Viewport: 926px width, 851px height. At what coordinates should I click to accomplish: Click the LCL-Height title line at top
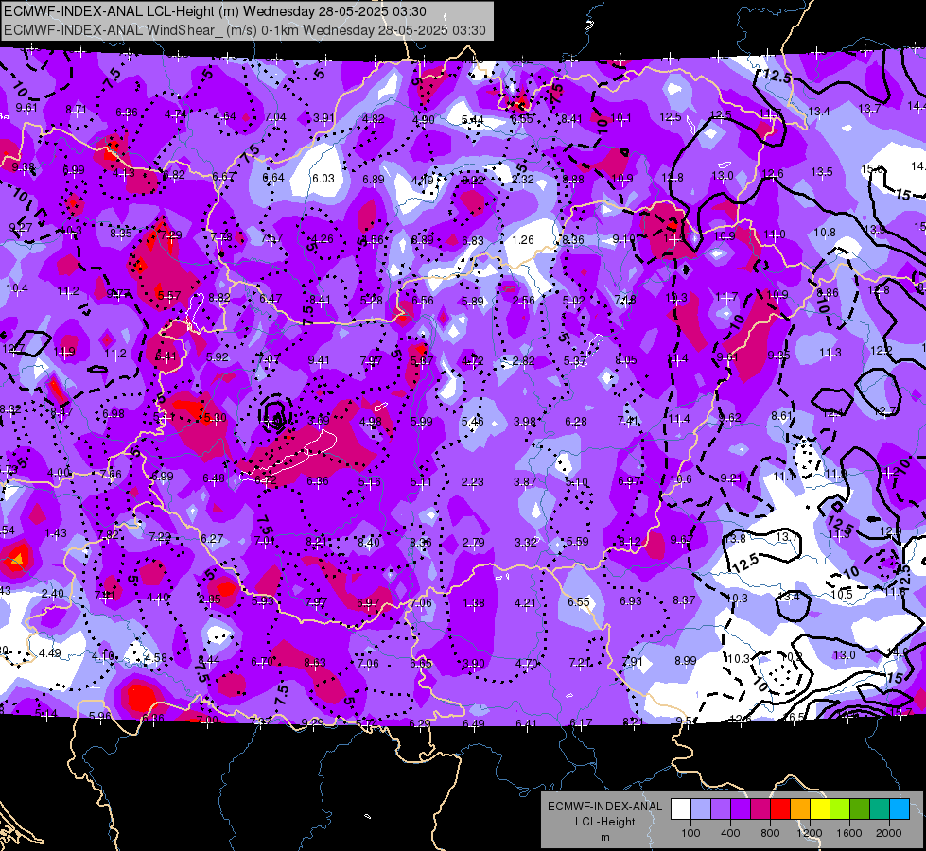point(215,11)
